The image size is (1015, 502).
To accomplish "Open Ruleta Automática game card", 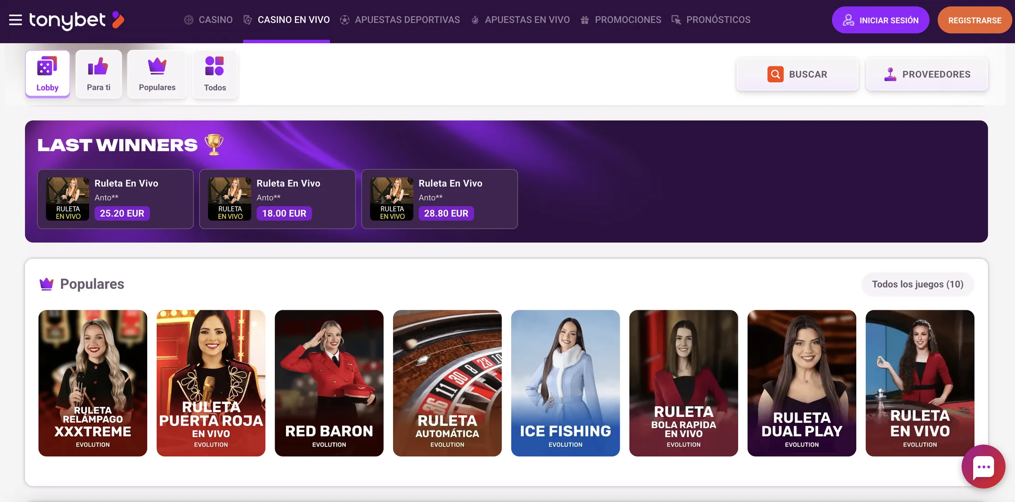I will coord(447,383).
